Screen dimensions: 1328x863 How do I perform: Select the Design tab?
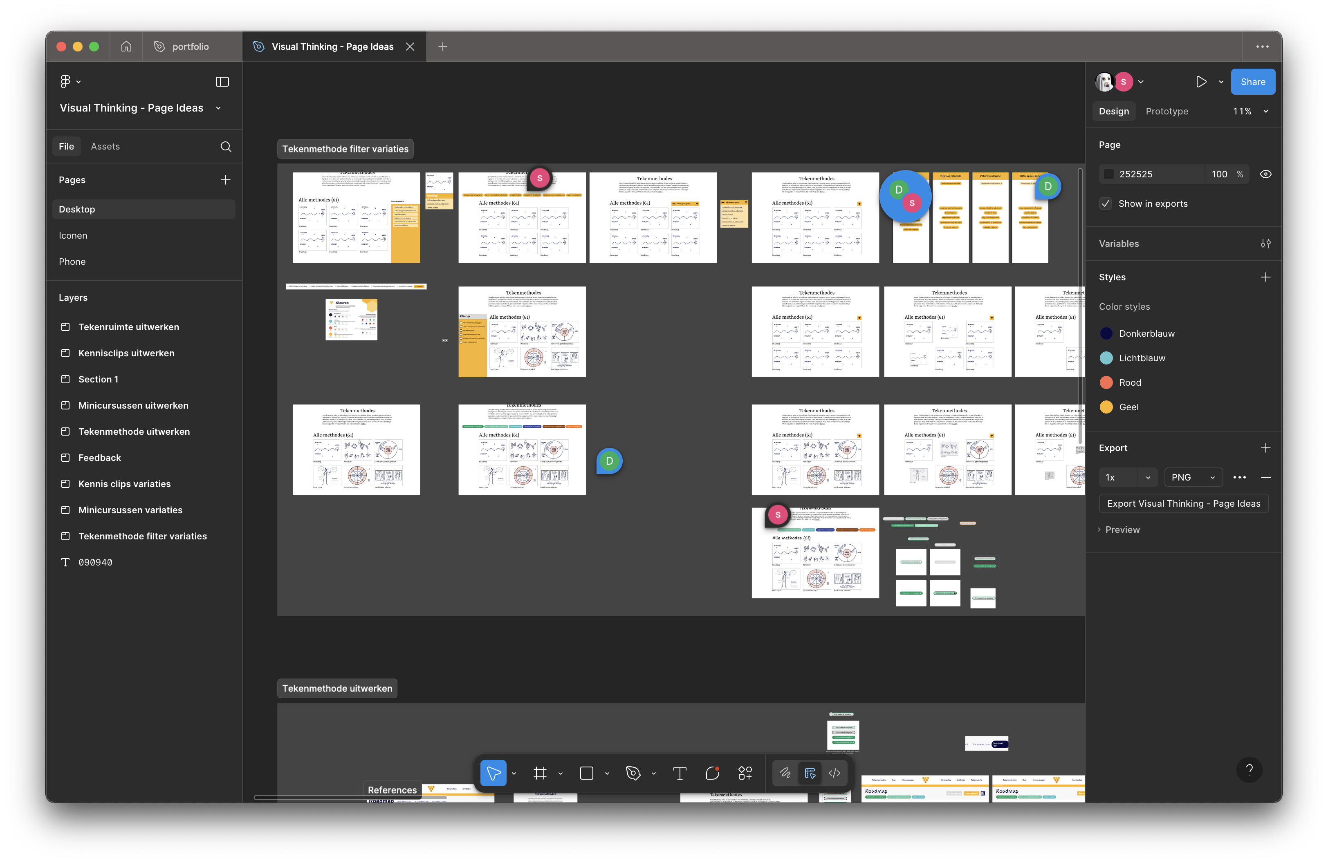coord(1114,111)
